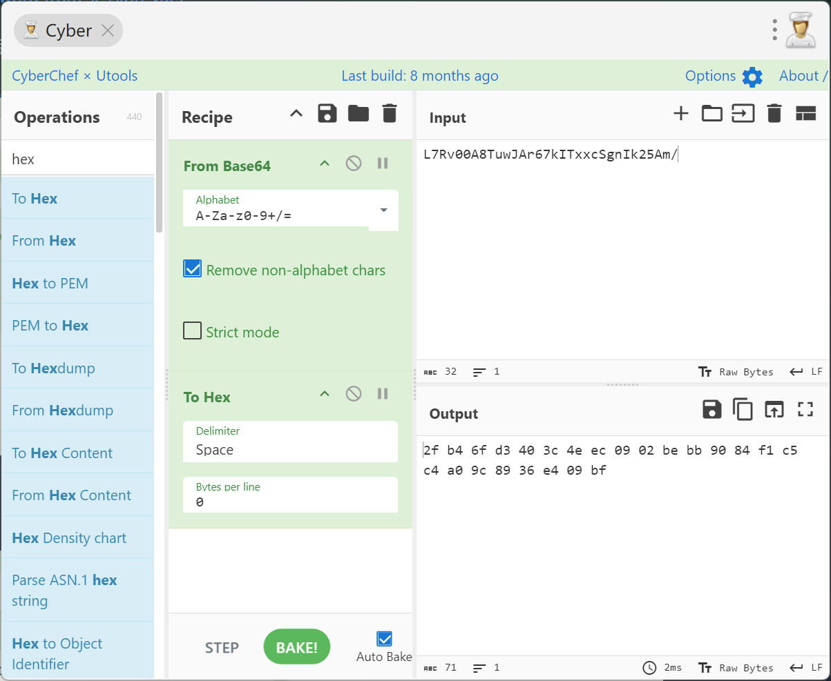Open output Raw Bytes encoding selector
Screen dimensions: 831x681
(736, 668)
